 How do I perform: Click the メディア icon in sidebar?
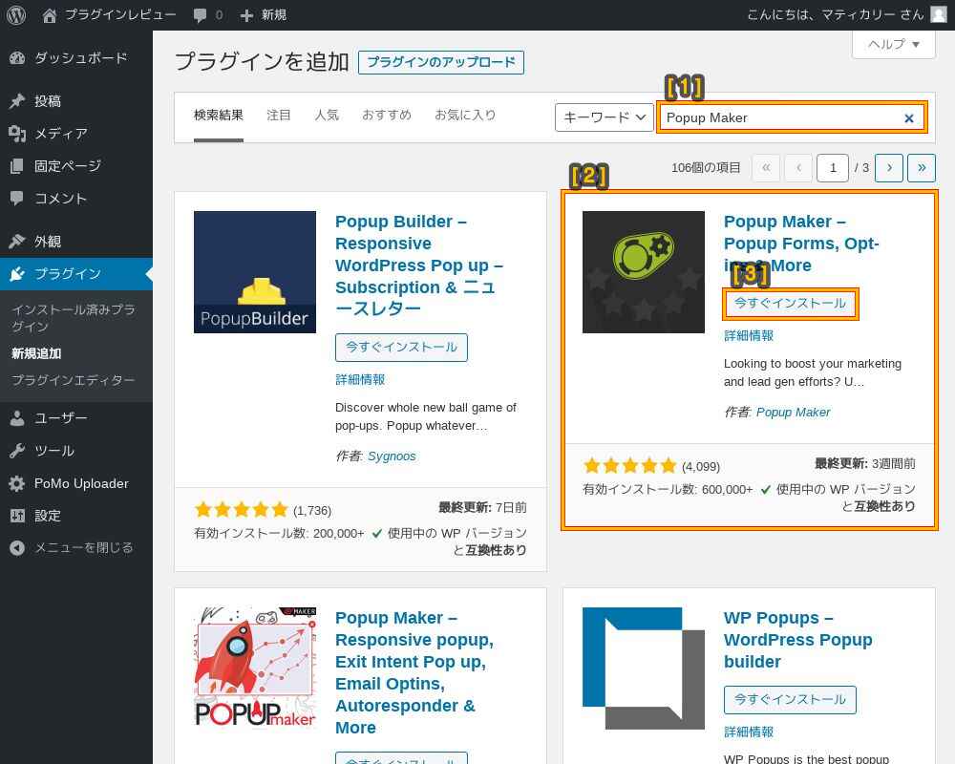[x=17, y=134]
